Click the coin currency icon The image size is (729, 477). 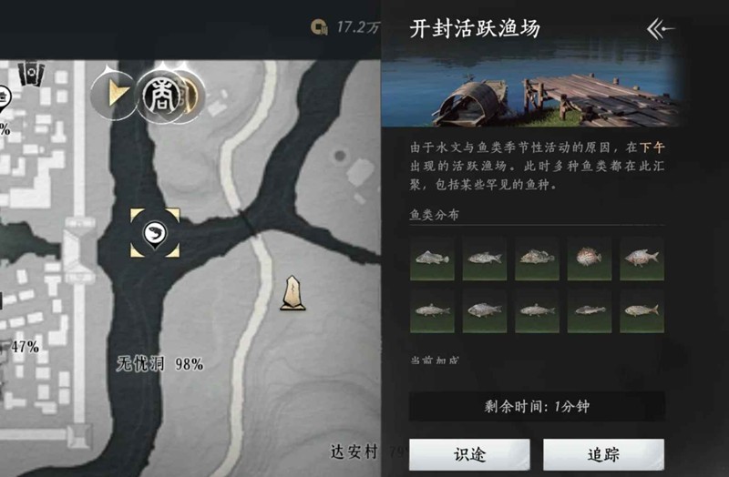coord(319,27)
